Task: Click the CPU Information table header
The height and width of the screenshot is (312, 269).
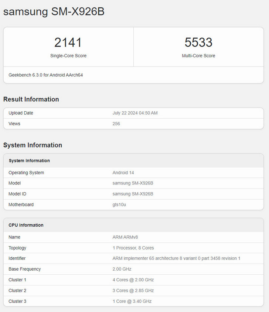Action: click(x=26, y=225)
